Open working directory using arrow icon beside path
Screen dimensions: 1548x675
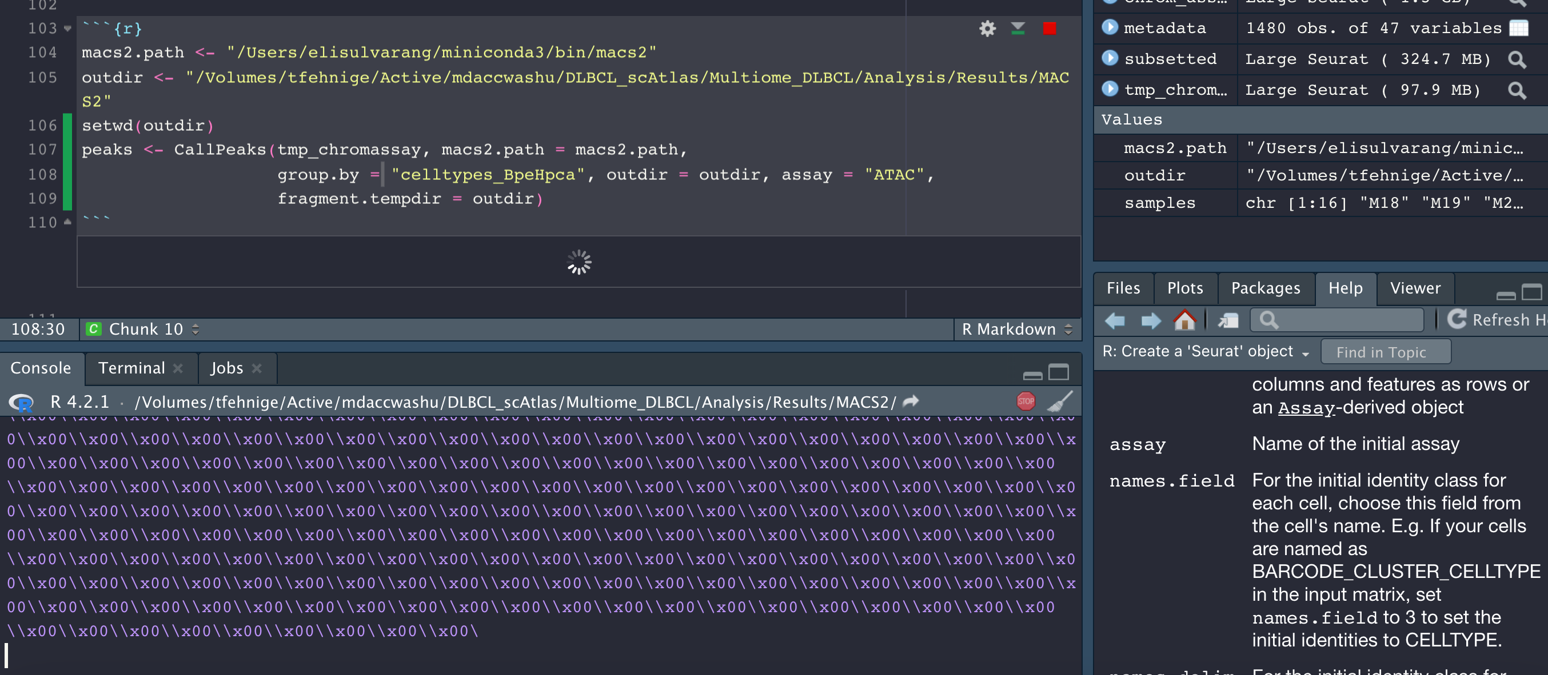tap(910, 401)
